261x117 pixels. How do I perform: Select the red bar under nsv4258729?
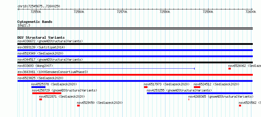47,93
